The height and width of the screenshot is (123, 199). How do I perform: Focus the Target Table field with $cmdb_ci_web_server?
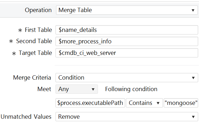click(126, 53)
